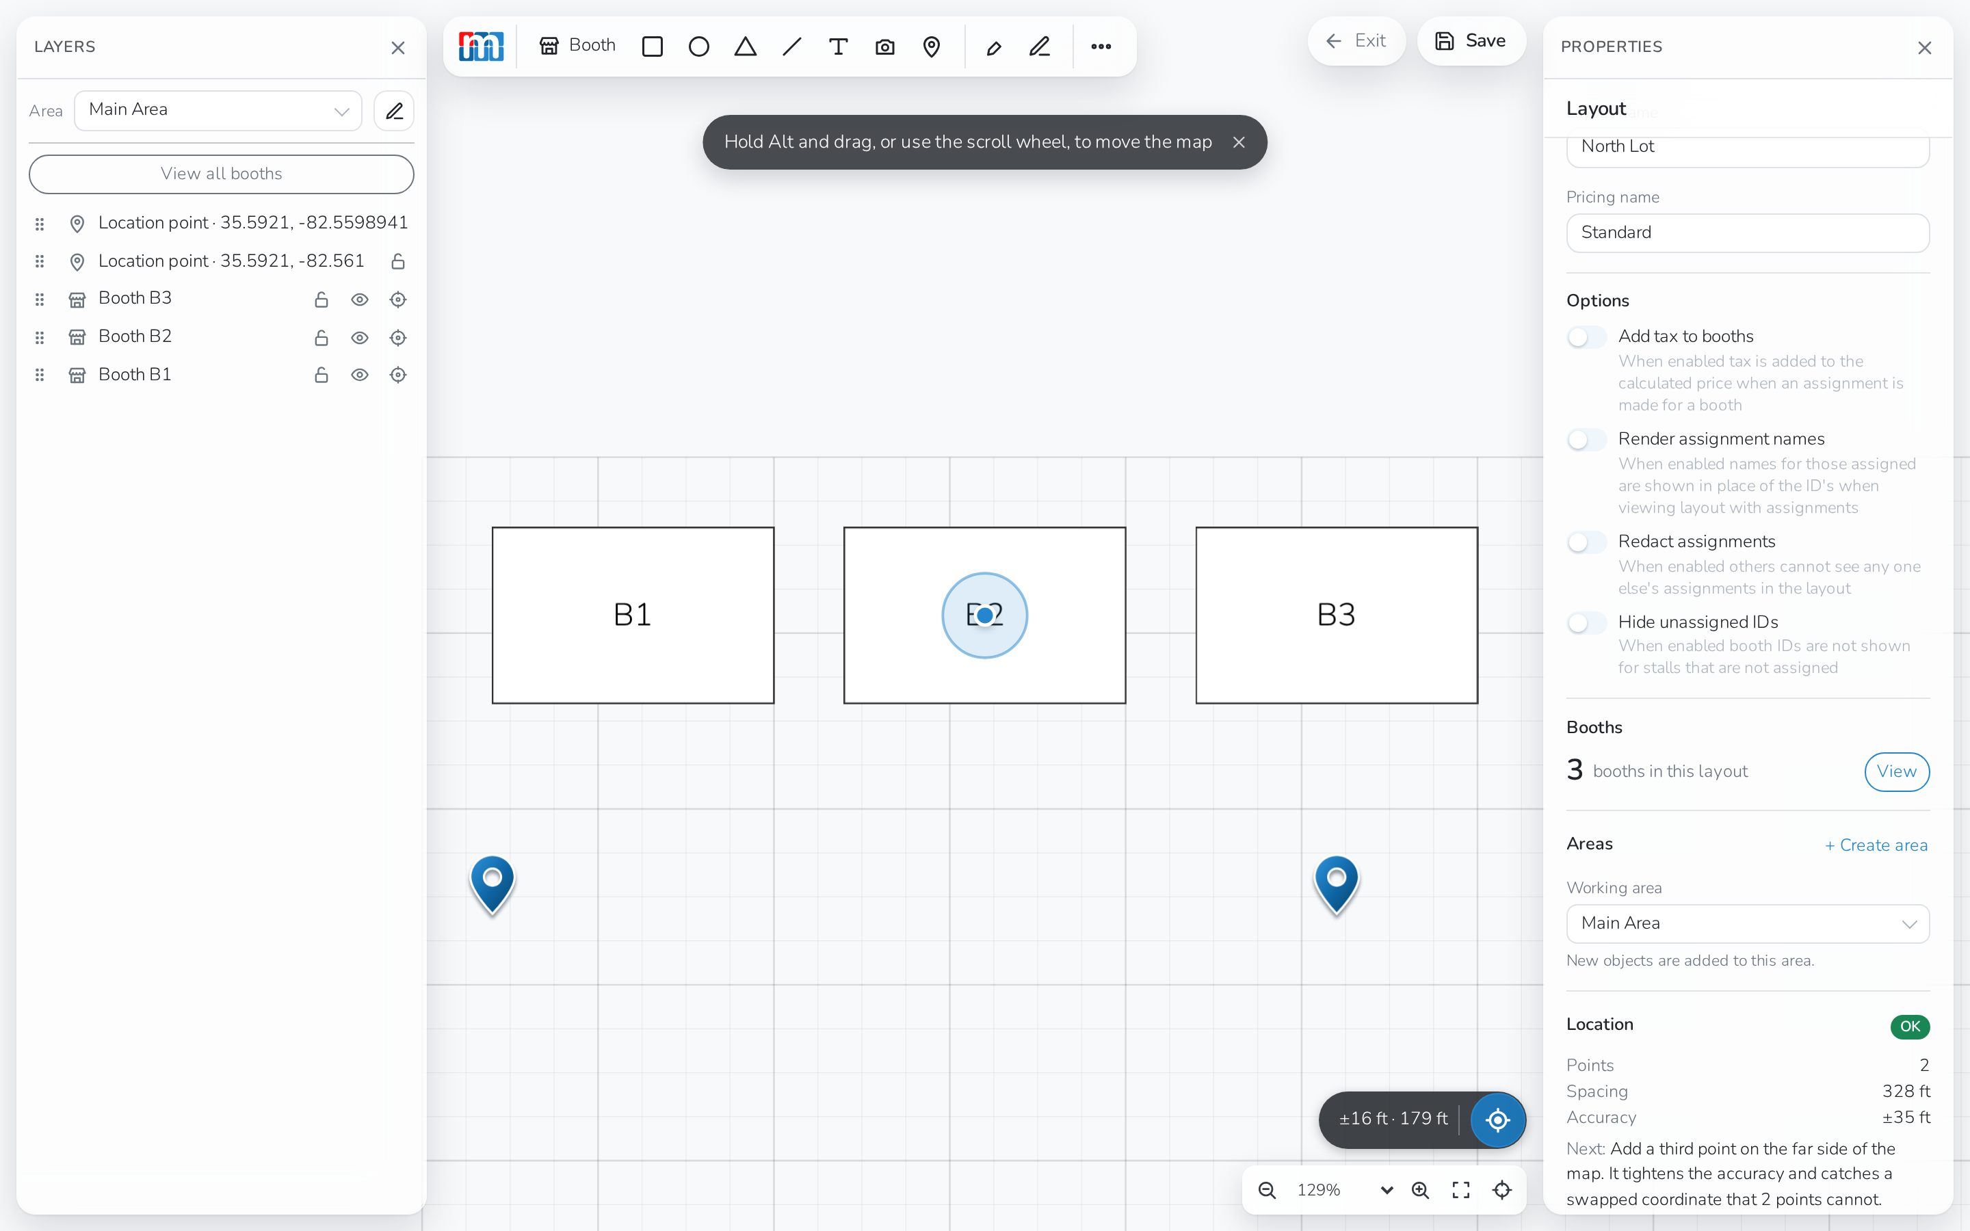The width and height of the screenshot is (1970, 1231).
Task: Zoom out with the minus magnifier
Action: click(1267, 1189)
